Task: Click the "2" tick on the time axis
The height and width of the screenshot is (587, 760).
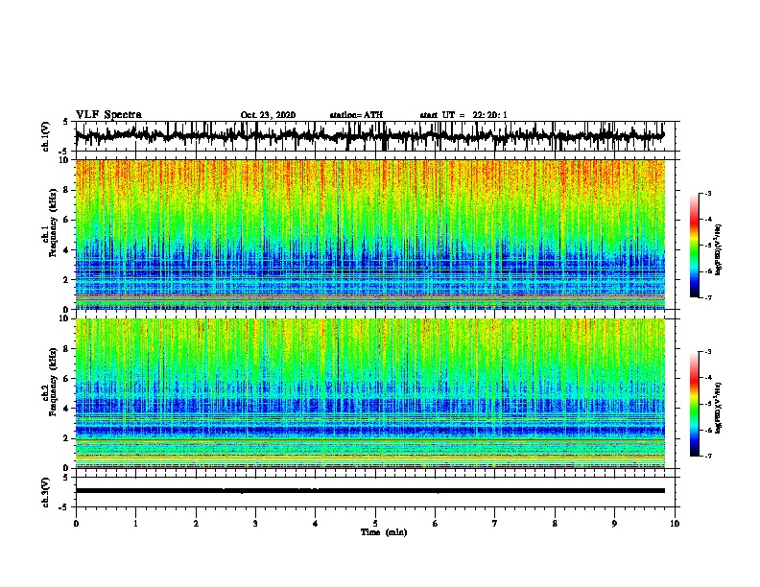Action: click(x=196, y=524)
